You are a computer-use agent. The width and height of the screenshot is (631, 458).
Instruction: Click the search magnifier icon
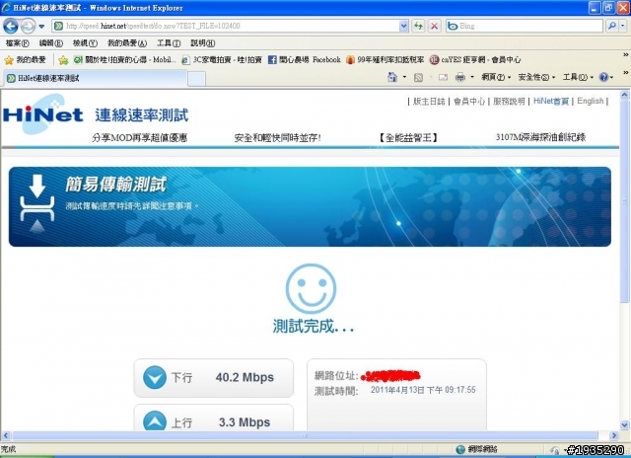pos(611,26)
